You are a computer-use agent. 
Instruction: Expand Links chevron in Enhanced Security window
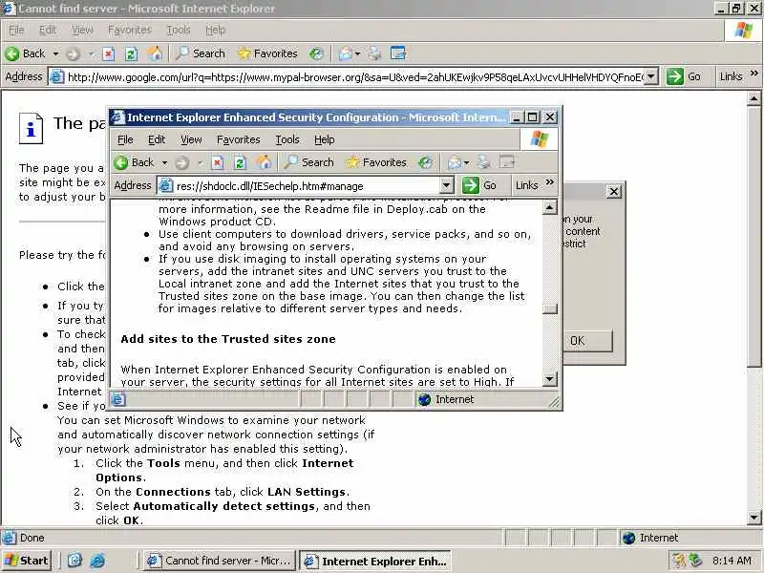pyautogui.click(x=550, y=182)
